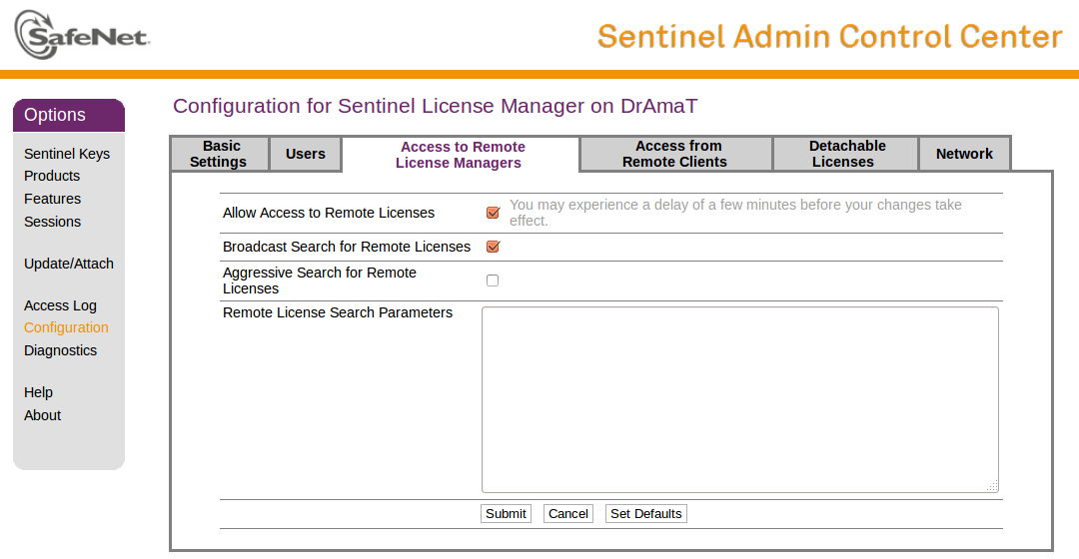Open the About page
This screenshot has width=1079, height=559.
pos(42,415)
